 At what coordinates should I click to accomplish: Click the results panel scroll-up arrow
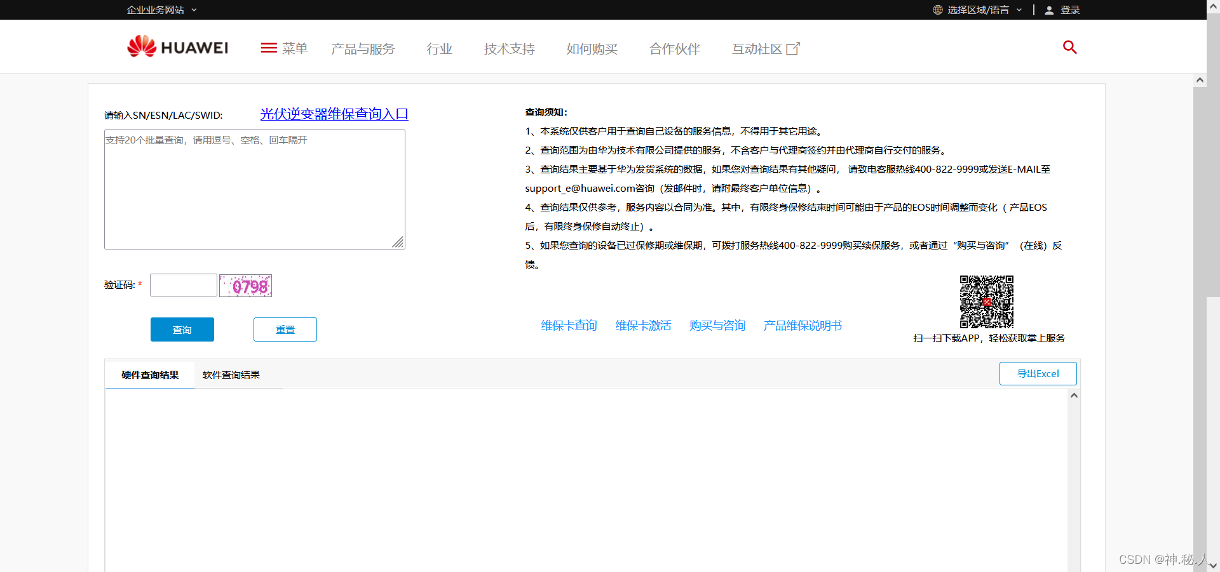pos(1074,396)
